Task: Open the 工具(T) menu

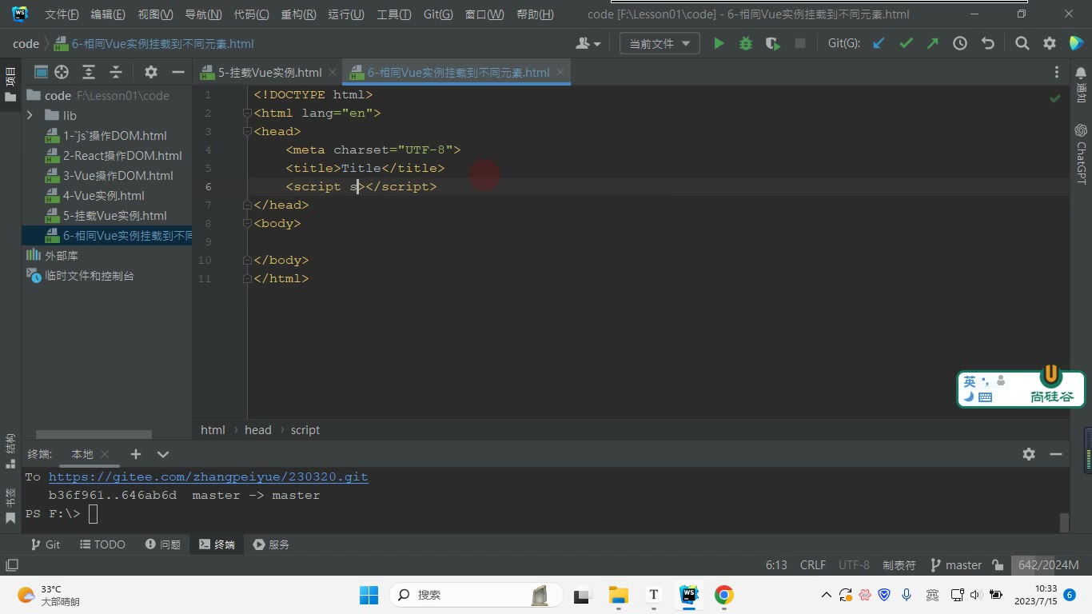Action: 393,14
